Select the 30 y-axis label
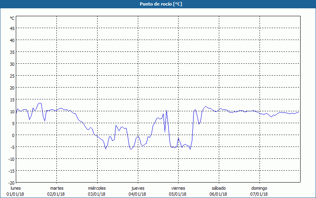This screenshot has width=316, height=198. (x=12, y=64)
